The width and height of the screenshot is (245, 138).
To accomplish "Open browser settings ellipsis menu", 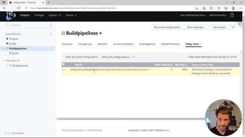I will click(x=240, y=8).
